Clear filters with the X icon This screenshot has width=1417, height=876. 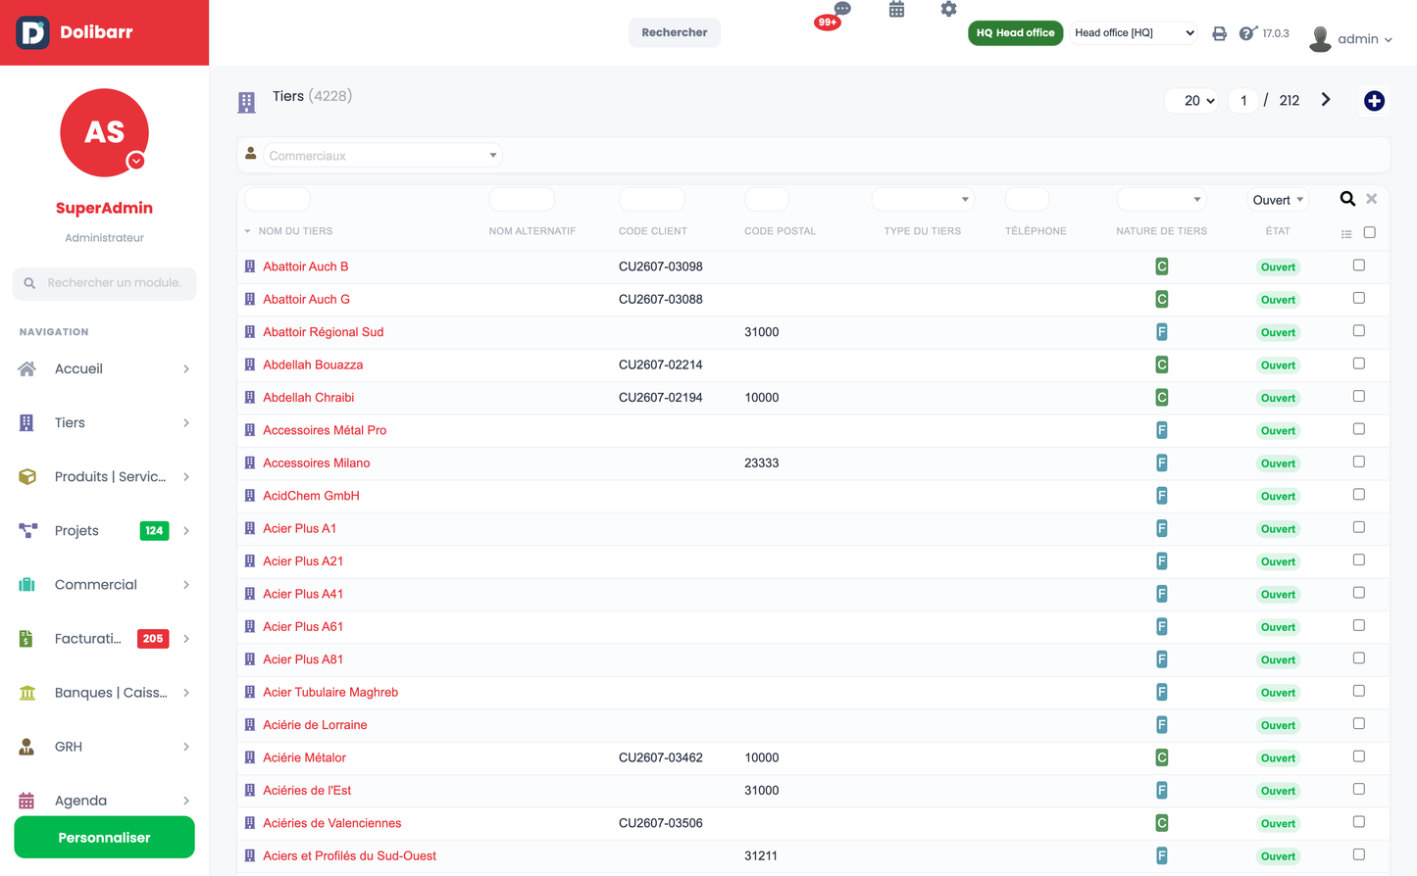(1372, 199)
